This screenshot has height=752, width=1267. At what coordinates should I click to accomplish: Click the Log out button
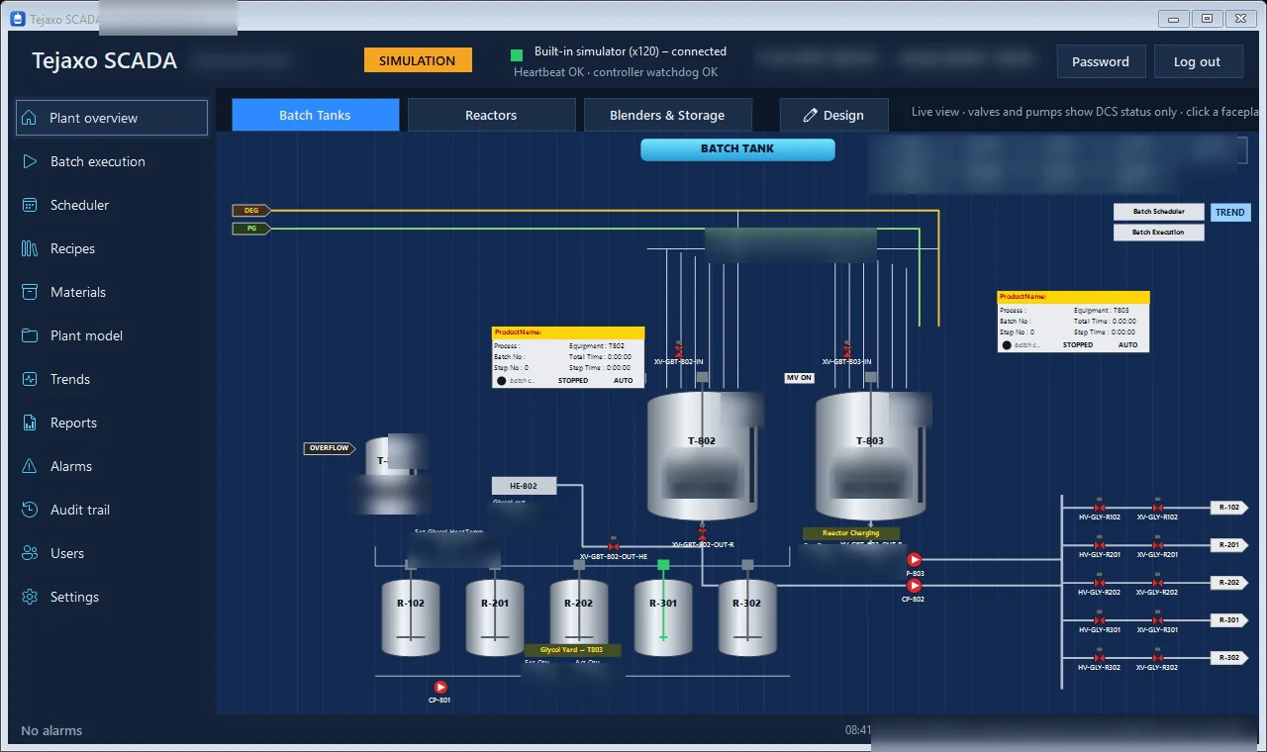pos(1198,61)
